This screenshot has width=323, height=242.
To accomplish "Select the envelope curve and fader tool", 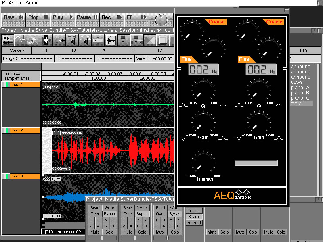I will (x=21, y=40).
